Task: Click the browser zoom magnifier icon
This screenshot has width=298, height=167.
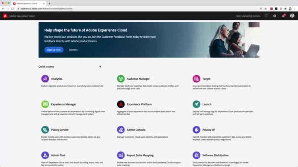Action: [x=261, y=9]
